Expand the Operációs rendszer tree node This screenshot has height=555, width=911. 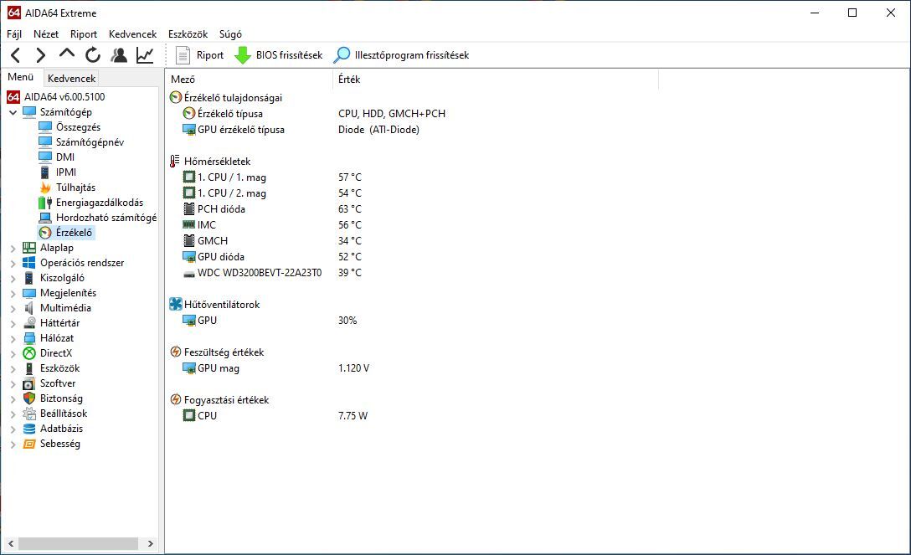point(13,263)
